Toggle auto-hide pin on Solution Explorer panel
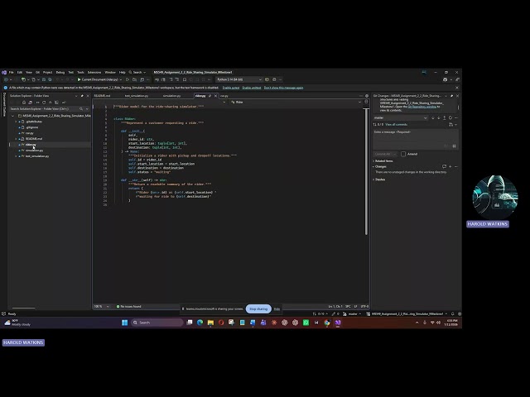This screenshot has width=530, height=397. (x=82, y=96)
